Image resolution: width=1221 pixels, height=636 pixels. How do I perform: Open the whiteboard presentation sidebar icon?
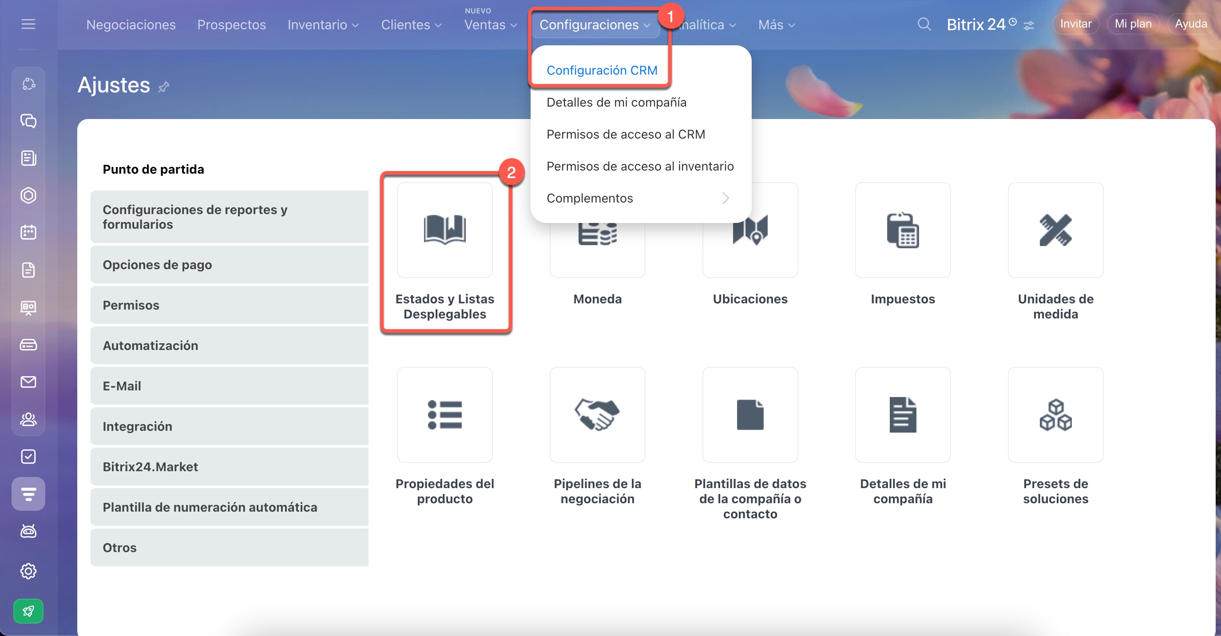[x=28, y=307]
